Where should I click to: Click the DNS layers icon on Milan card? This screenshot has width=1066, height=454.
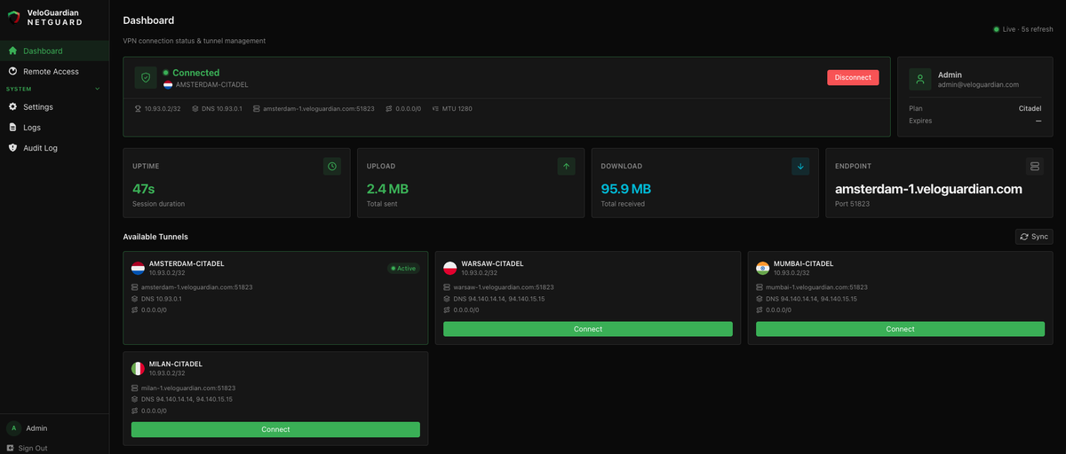(135, 399)
